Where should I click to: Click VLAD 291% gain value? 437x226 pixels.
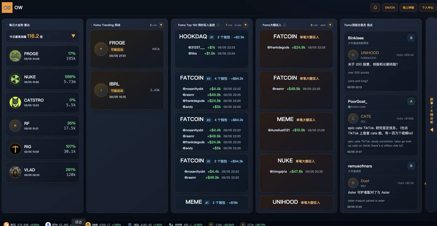[x=71, y=170]
